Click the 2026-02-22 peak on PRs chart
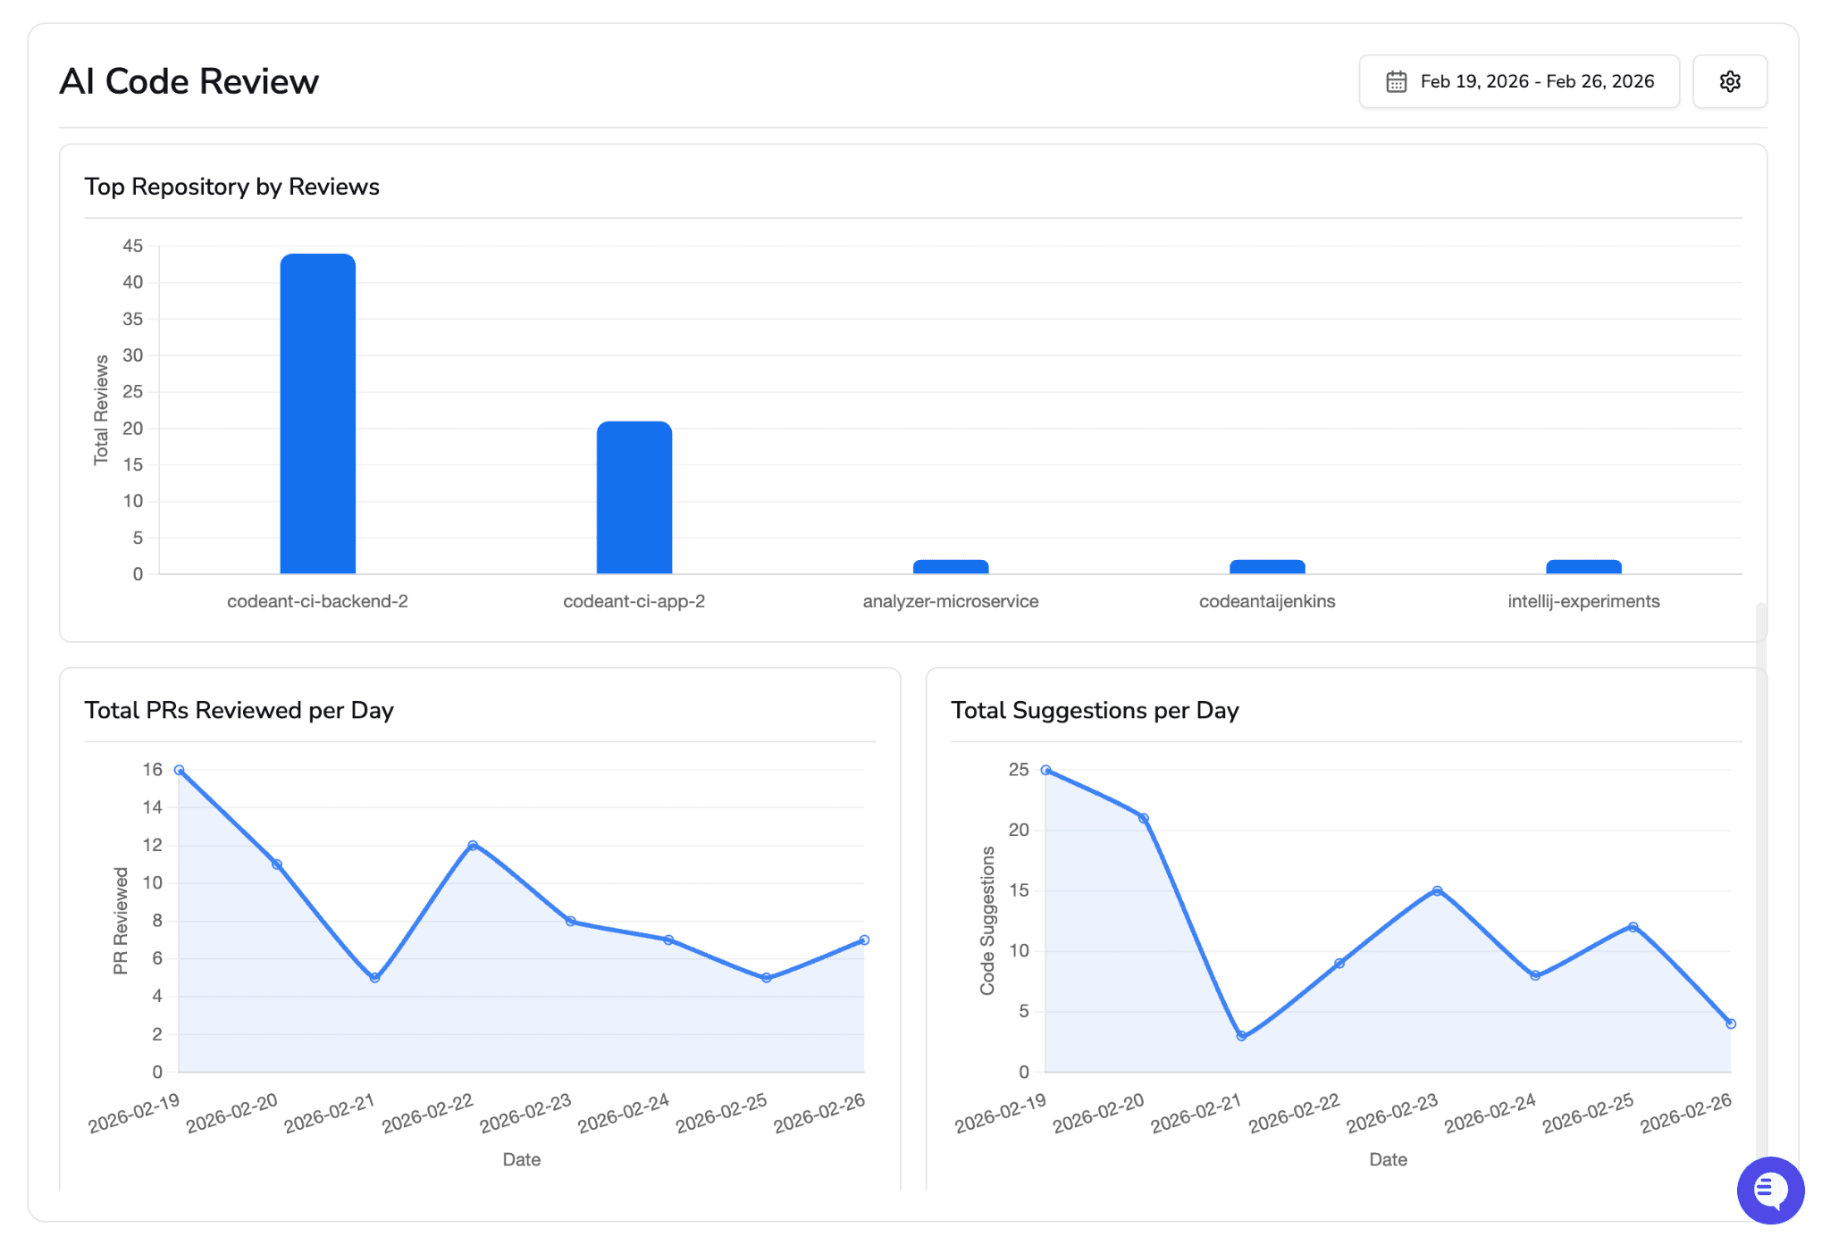This screenshot has width=1830, height=1253. [x=473, y=845]
